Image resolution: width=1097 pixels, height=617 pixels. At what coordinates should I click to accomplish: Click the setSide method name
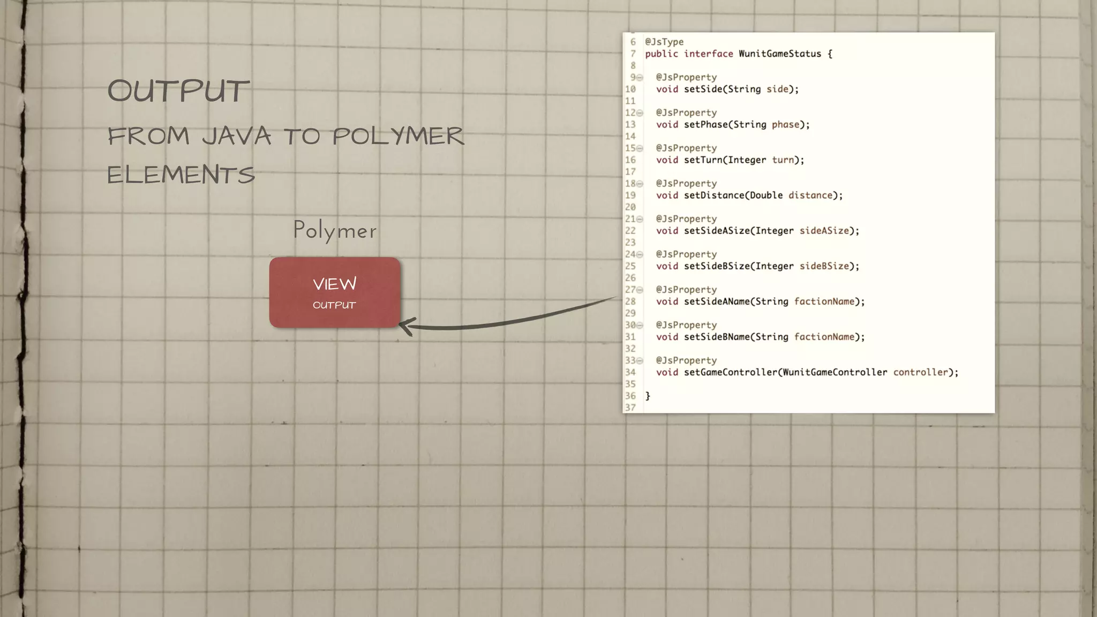click(x=703, y=89)
